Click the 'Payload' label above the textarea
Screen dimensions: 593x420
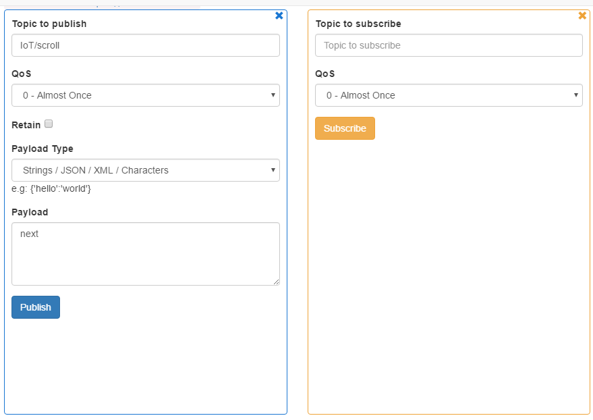(x=30, y=212)
